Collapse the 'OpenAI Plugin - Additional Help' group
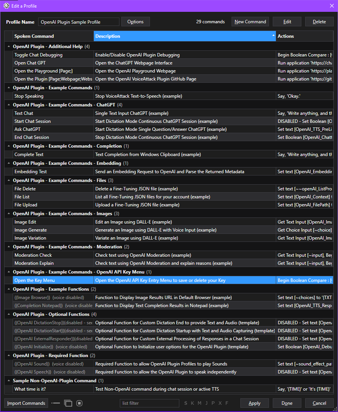The image size is (338, 412). pos(8,46)
